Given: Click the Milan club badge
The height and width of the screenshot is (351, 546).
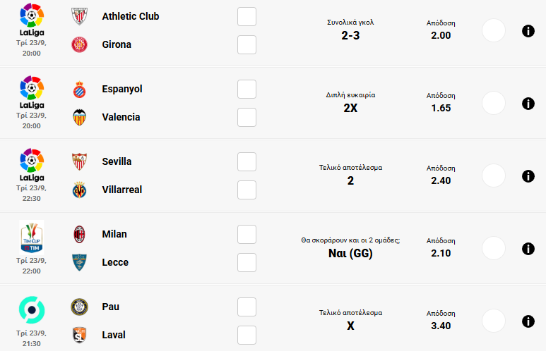Looking at the screenshot, I should click(x=80, y=234).
